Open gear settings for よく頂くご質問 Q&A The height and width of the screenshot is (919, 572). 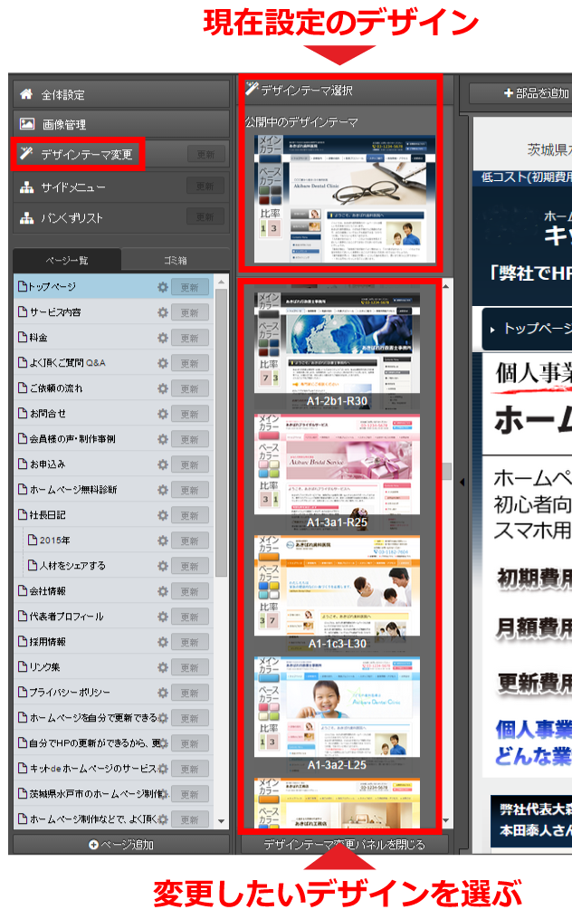pos(162,363)
